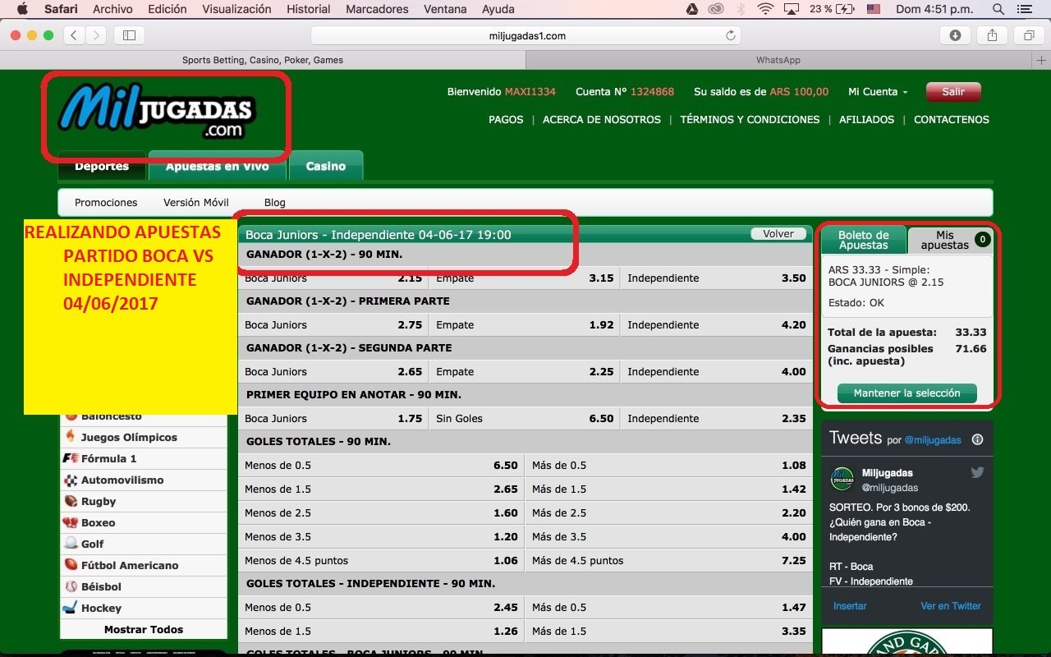The width and height of the screenshot is (1051, 657).
Task: Click the Safari address bar
Action: (x=525, y=35)
